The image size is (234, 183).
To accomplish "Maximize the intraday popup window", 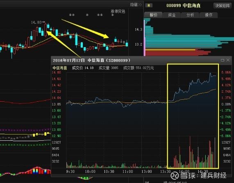I will 223,60.
